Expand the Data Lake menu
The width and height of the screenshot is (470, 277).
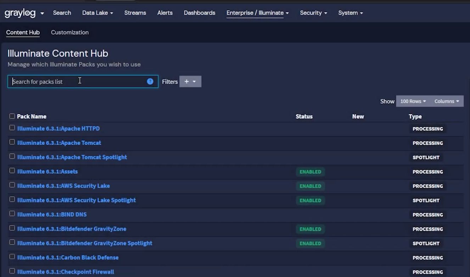[x=97, y=13]
